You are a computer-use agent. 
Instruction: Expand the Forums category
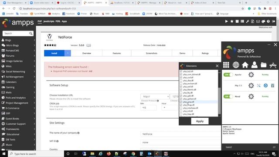(18, 56)
